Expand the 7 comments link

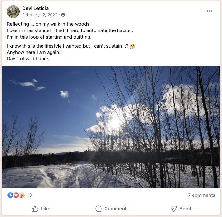tap(201, 195)
